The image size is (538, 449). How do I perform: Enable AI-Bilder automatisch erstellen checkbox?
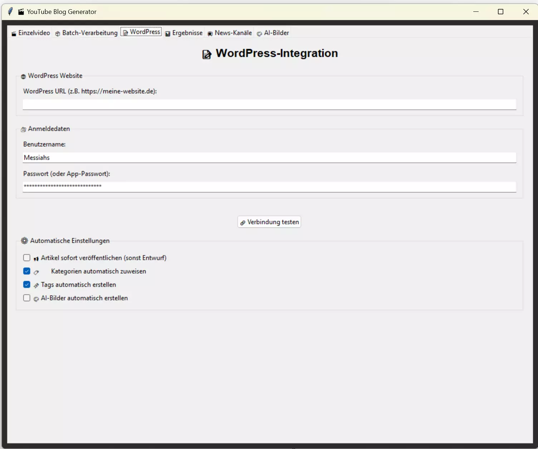(27, 298)
